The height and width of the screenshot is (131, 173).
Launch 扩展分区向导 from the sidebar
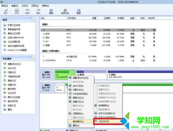point(14,25)
